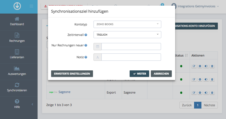Go to Dashboard in the sidebar
The width and height of the screenshot is (226, 119).
tap(17, 21)
